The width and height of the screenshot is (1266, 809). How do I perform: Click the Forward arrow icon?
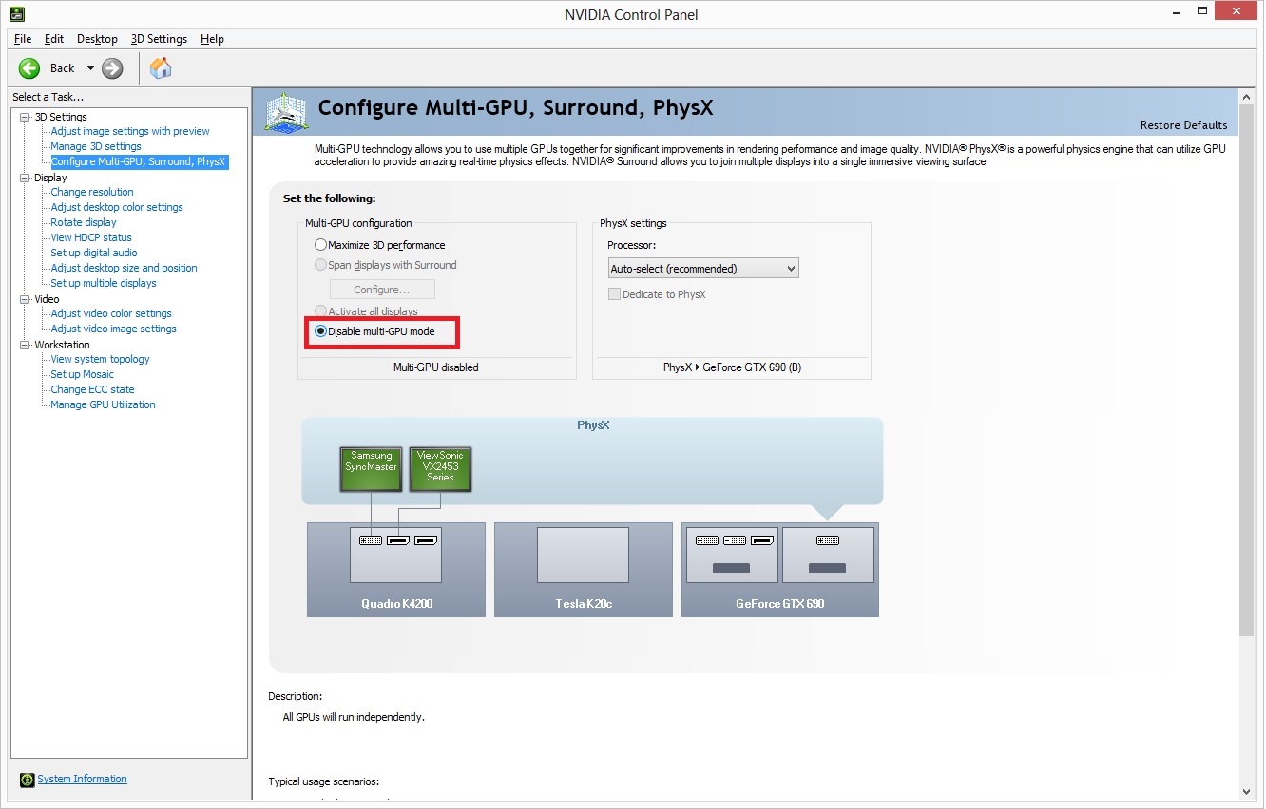pos(112,68)
